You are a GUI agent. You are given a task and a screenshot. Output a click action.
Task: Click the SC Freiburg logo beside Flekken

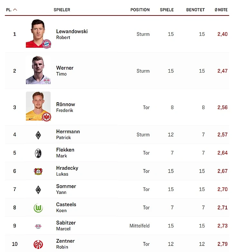38,153
